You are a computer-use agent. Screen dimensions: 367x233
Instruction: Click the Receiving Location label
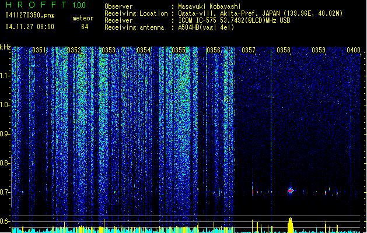136,13
